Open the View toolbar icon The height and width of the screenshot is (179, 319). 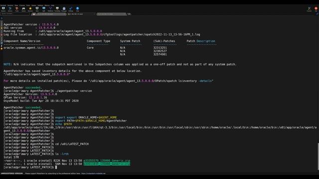(x=37, y=9)
